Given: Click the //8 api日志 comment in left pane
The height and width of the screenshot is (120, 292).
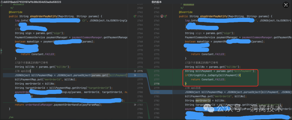Looking at the screenshot, I should pos(22,71).
